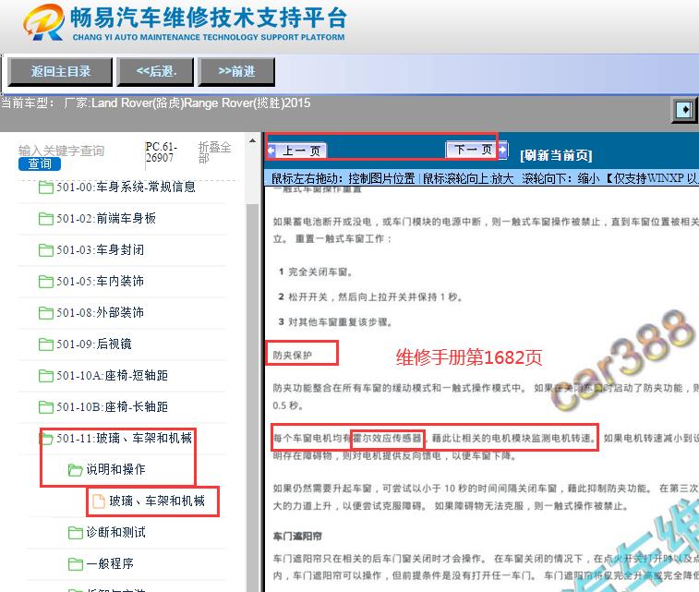Go to next page with 下一页
699x592 pixels.
click(x=473, y=150)
